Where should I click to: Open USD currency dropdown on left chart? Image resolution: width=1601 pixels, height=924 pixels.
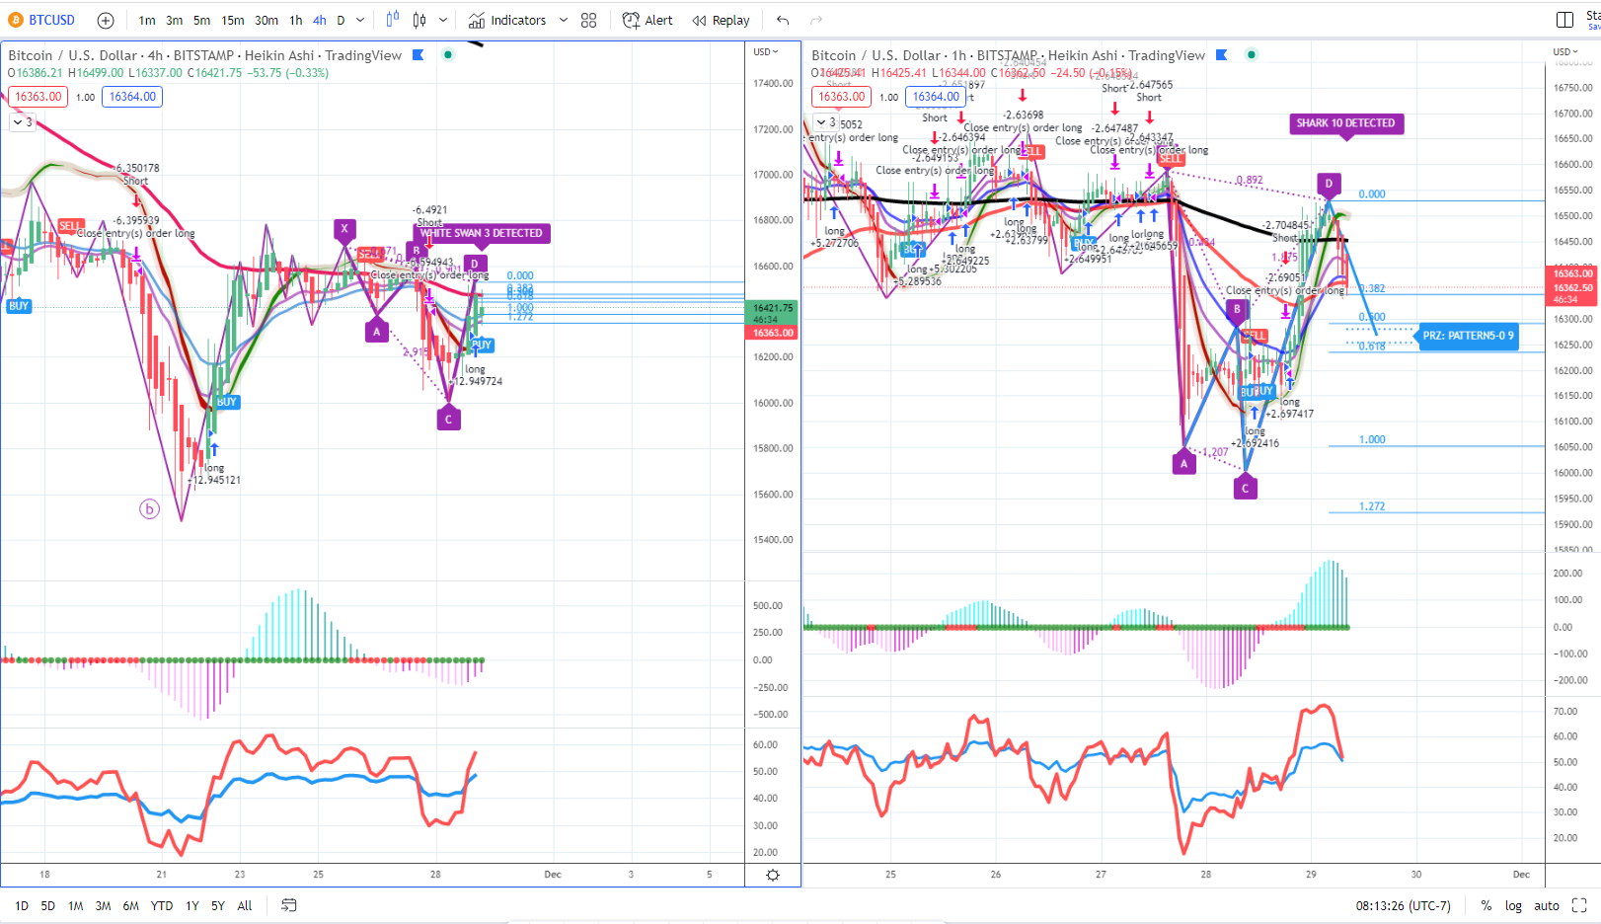pyautogui.click(x=766, y=52)
